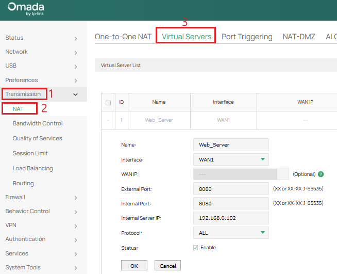Expand the System Tools chevron
The width and height of the screenshot is (337, 274).
click(x=76, y=268)
